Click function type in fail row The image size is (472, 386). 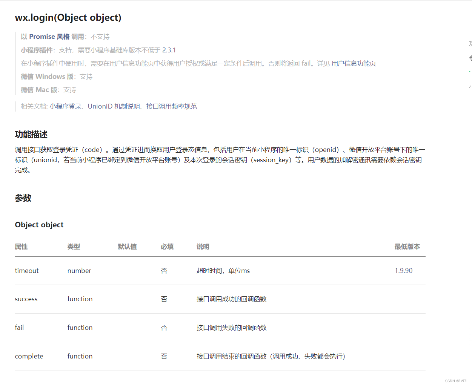(x=80, y=328)
